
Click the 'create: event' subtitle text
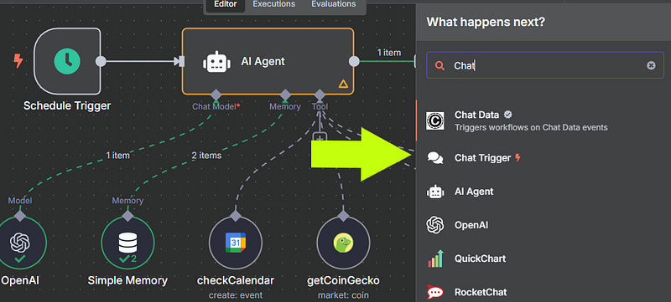(236, 295)
